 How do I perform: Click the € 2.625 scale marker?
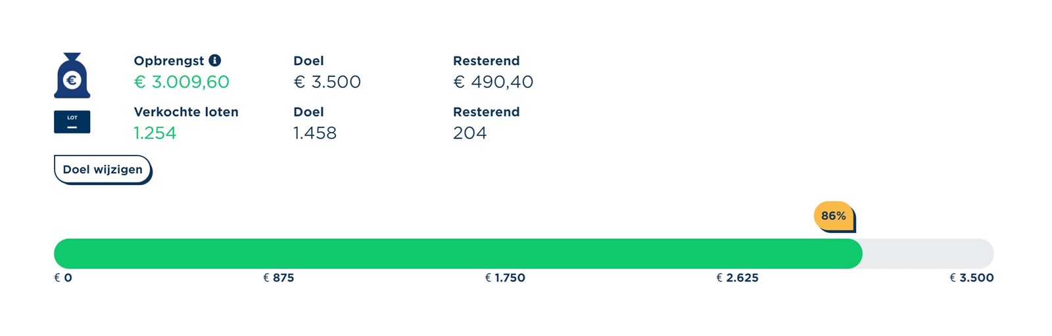click(x=737, y=278)
